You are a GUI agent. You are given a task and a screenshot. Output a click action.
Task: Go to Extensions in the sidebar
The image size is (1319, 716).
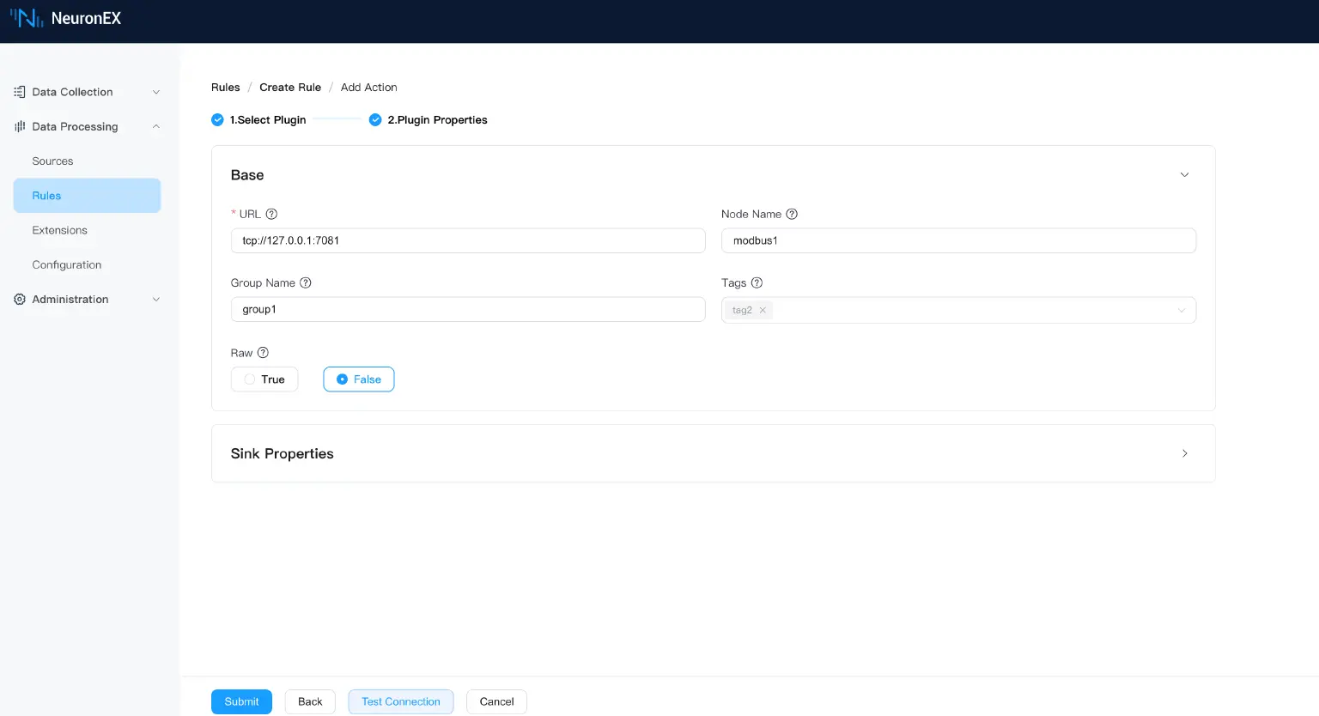[59, 230]
